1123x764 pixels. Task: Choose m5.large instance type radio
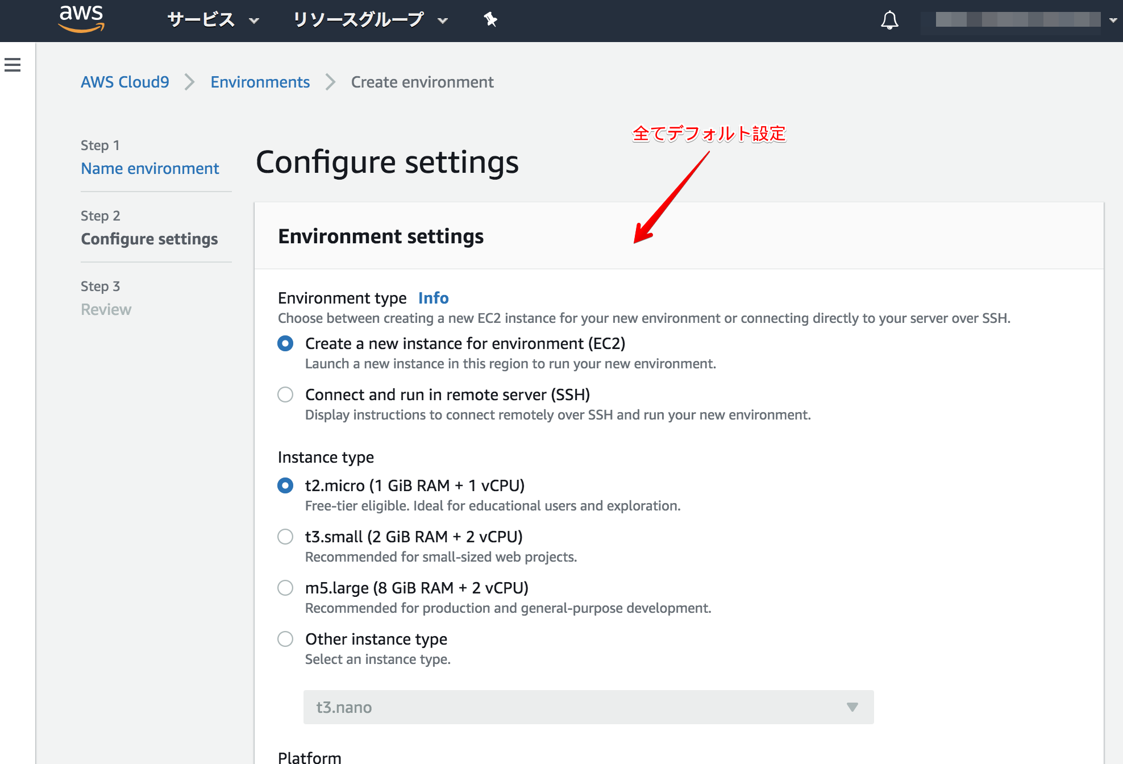point(285,588)
